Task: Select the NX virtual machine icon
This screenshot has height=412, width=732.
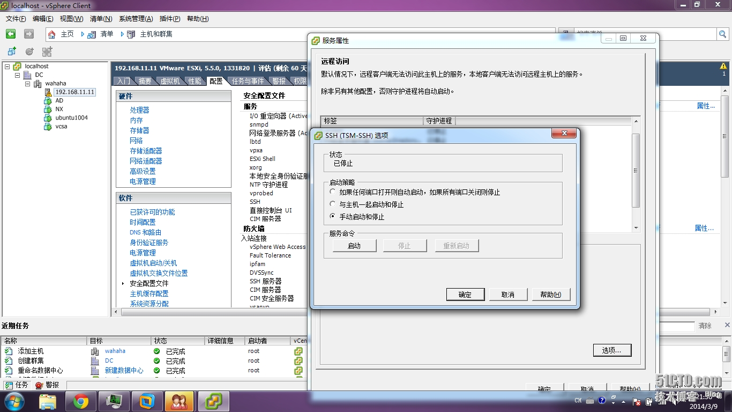Action: pos(48,109)
